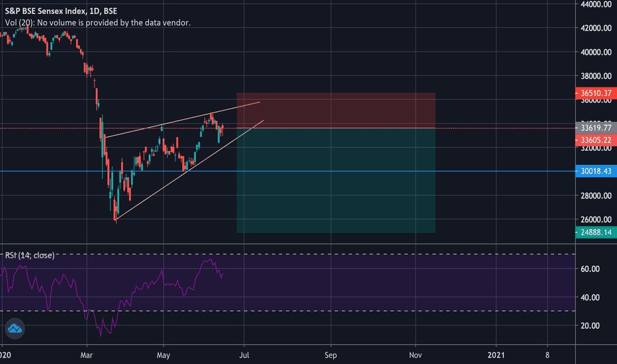This screenshot has width=617, height=364.
Task: Click the 26000.00 price scale label
Action: (x=596, y=220)
